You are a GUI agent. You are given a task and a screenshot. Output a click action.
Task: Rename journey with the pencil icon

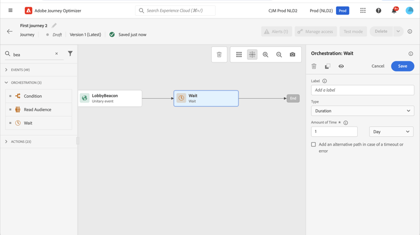[54, 26]
